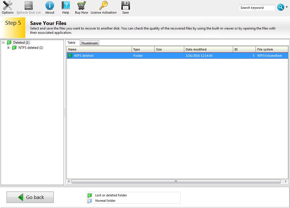Screen dimensions: 290x208
Task: Expand the NTFS deleted (1) node
Action: coord(8,48)
